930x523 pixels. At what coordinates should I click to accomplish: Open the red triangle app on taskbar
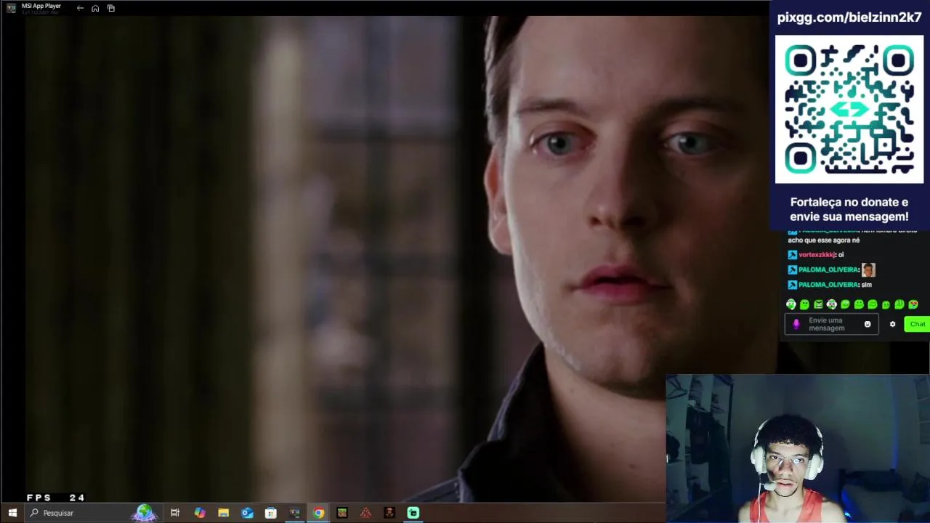click(365, 513)
